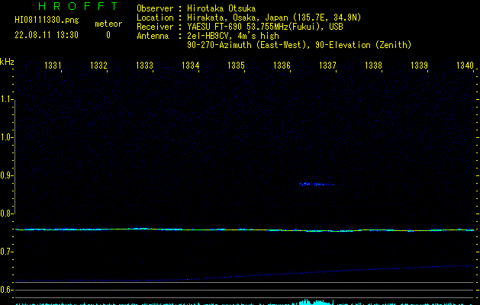480x305 pixels.
Task: Click the Receiver YAESU FT-690 line
Action: 240,27
